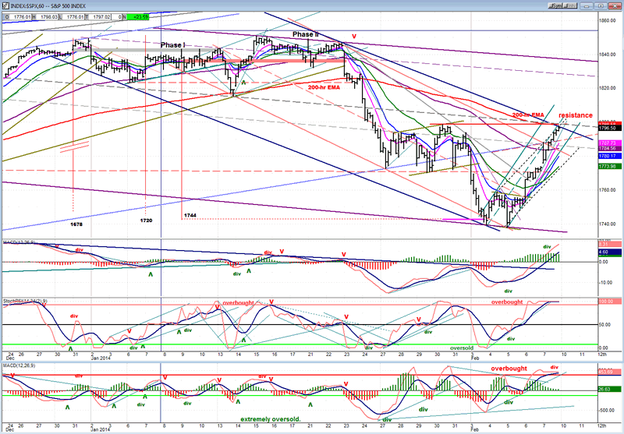Image resolution: width=624 pixels, height=434 pixels.
Task: Click the Low price field labeled L
Action: [x=73, y=16]
